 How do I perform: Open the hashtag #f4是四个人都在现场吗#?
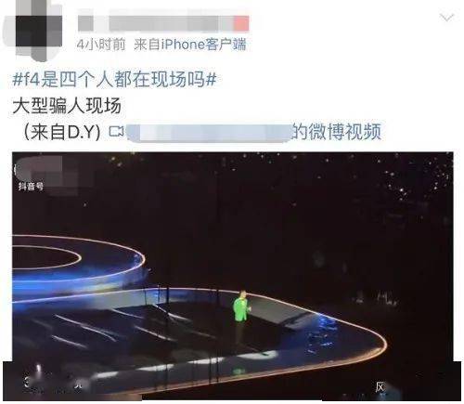tap(114, 80)
